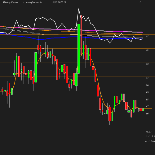Click the 'Weekly Charts' title text

[x=11, y=2]
